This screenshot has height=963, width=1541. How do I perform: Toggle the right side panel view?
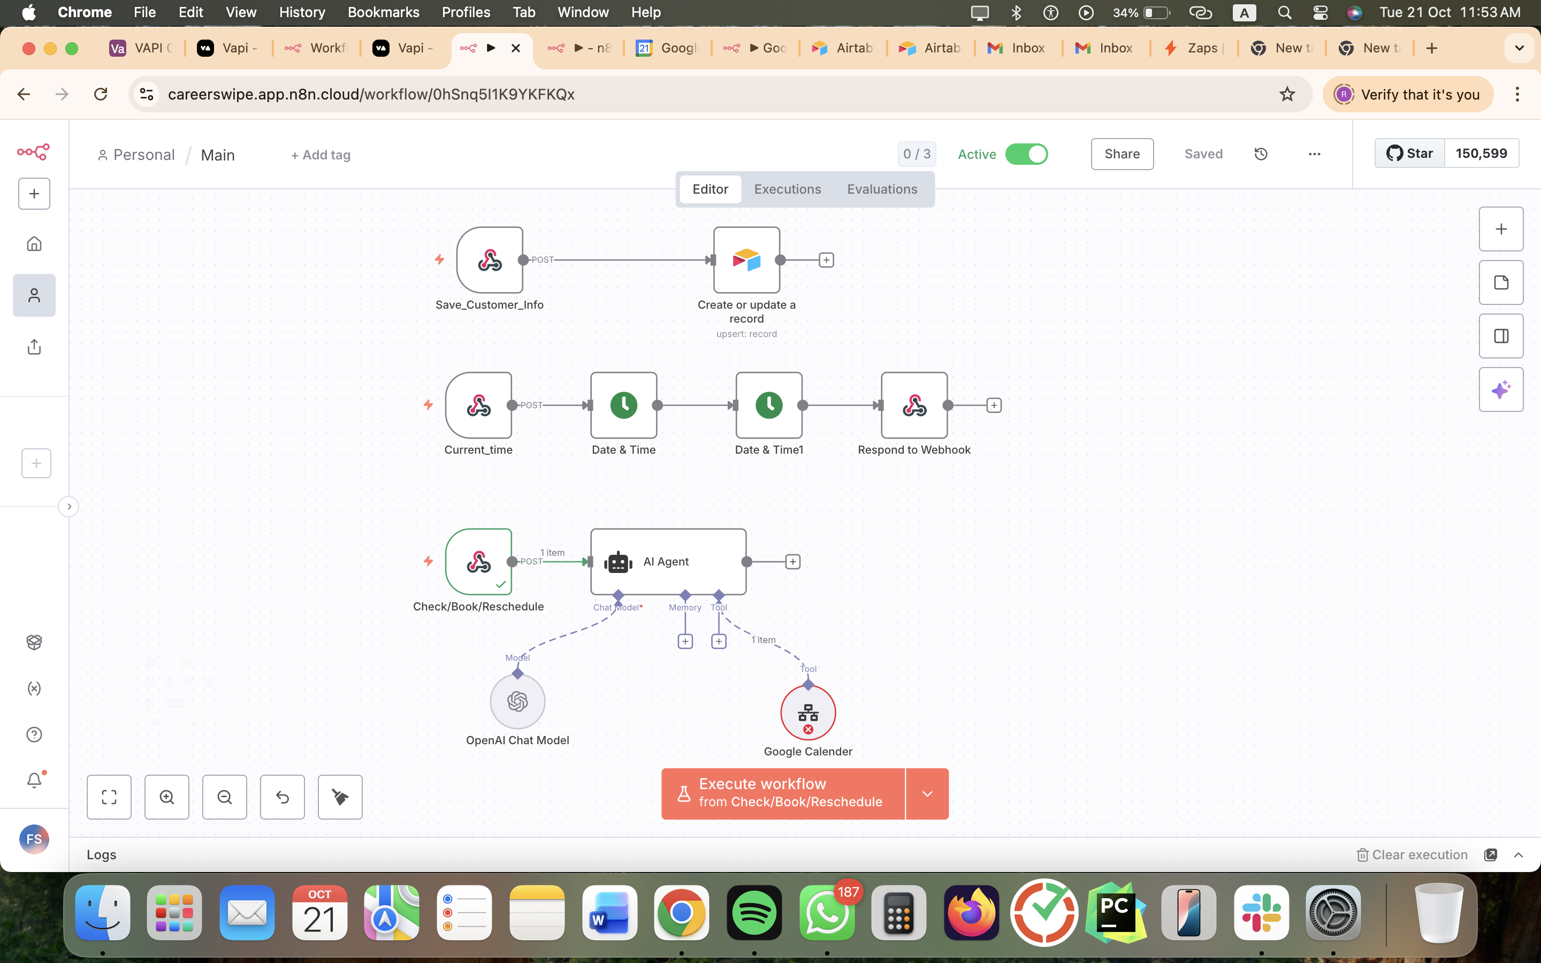coord(1500,337)
